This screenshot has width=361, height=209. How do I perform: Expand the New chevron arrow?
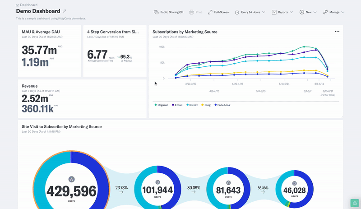point(315,12)
